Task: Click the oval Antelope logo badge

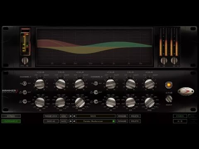Action: pyautogui.click(x=186, y=91)
